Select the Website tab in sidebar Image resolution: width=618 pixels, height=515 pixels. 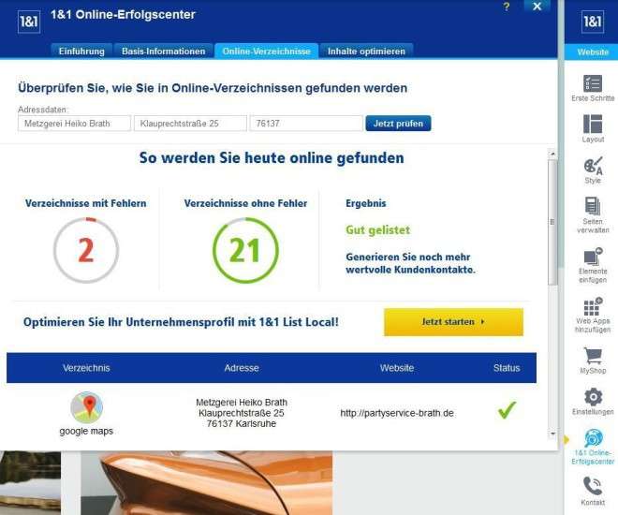593,52
